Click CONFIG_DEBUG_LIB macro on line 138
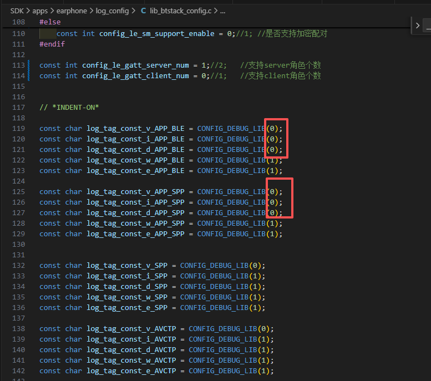This screenshot has height=381, width=431. pyautogui.click(x=222, y=329)
